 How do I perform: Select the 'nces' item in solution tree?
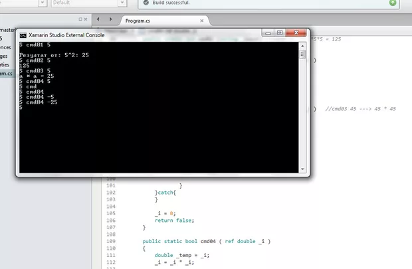pyautogui.click(x=5, y=48)
